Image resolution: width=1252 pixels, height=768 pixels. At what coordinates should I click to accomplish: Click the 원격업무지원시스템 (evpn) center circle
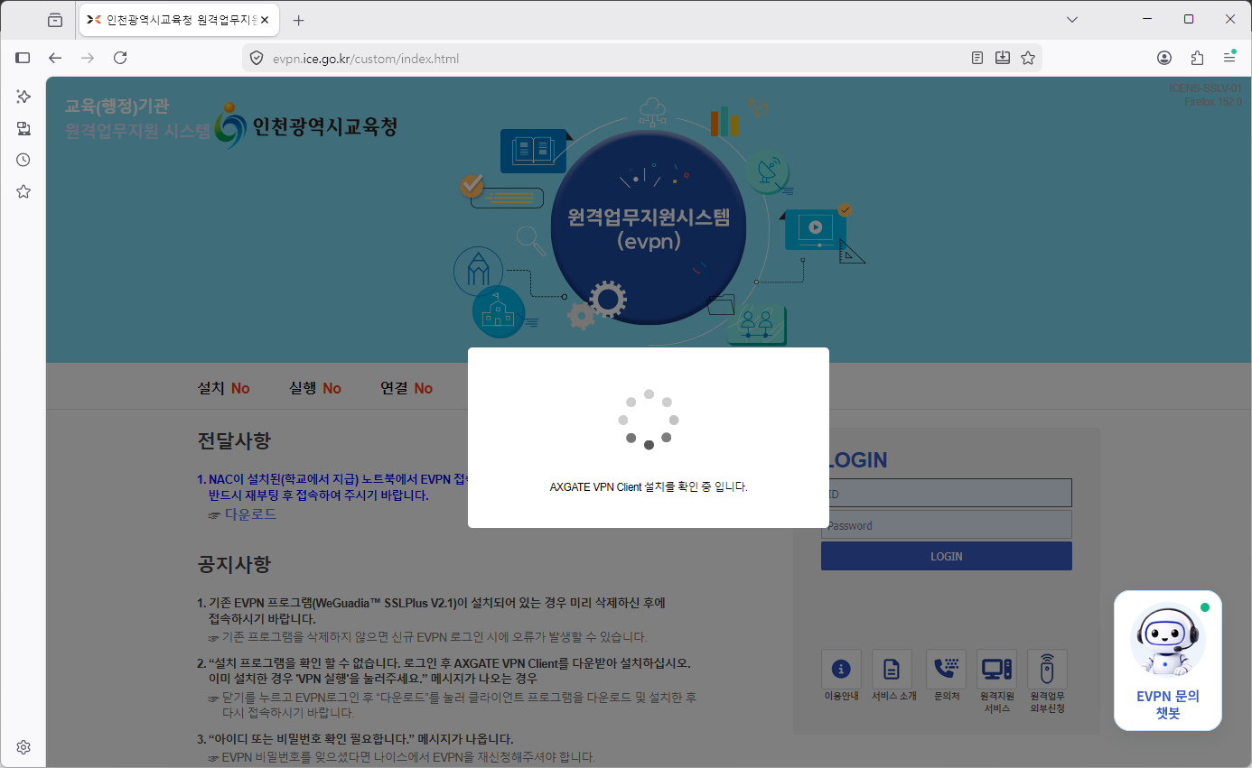click(x=649, y=228)
